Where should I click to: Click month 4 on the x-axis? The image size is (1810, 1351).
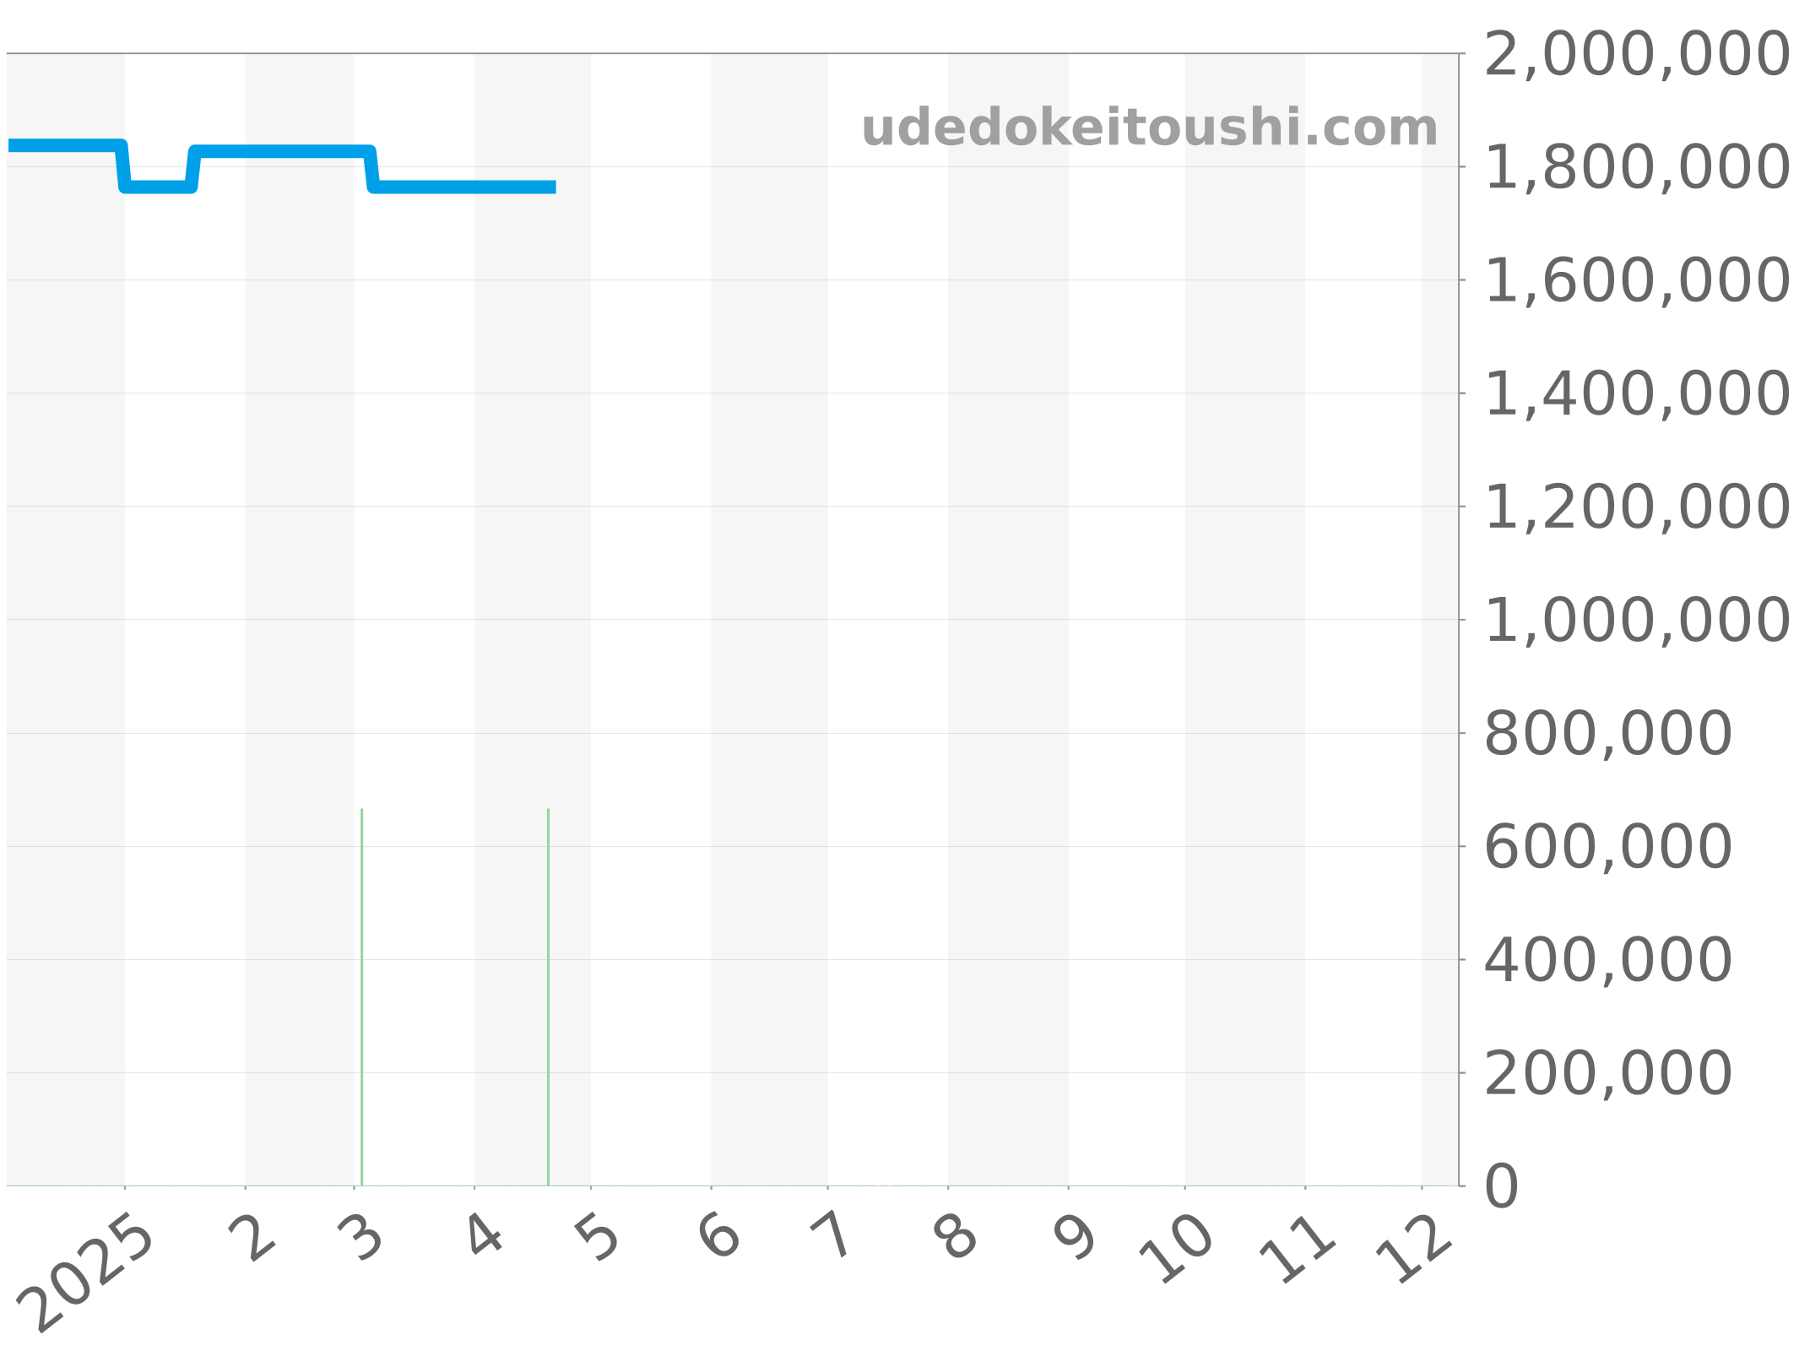pyautogui.click(x=485, y=1234)
